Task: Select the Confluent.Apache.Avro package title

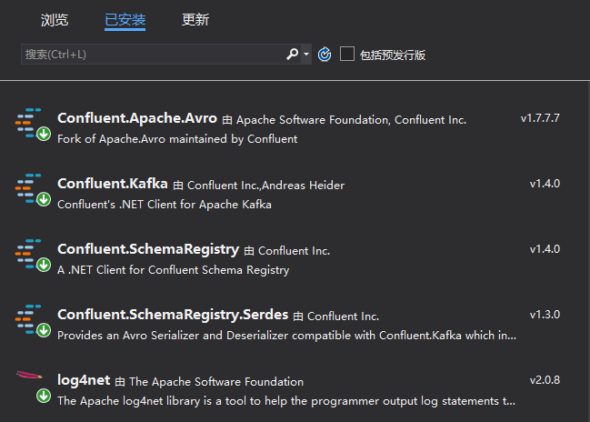Action: [x=137, y=118]
